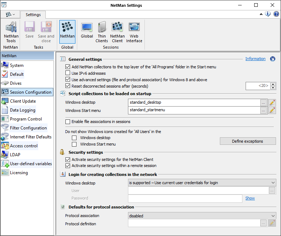Enable file associations in sessions
281x236 pixels.
coord(68,122)
